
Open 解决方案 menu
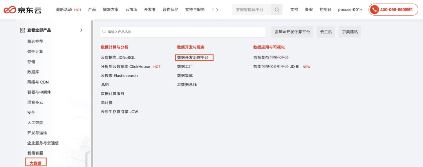coord(110,10)
